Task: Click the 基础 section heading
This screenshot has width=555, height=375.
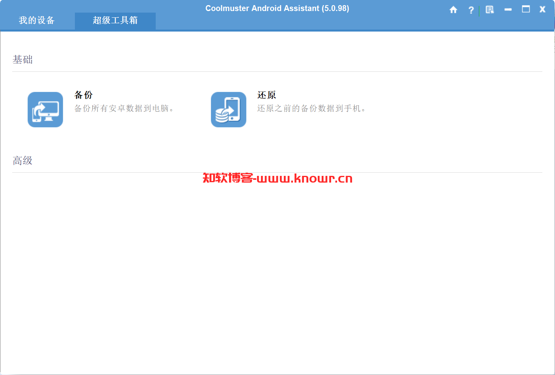Action: click(22, 60)
